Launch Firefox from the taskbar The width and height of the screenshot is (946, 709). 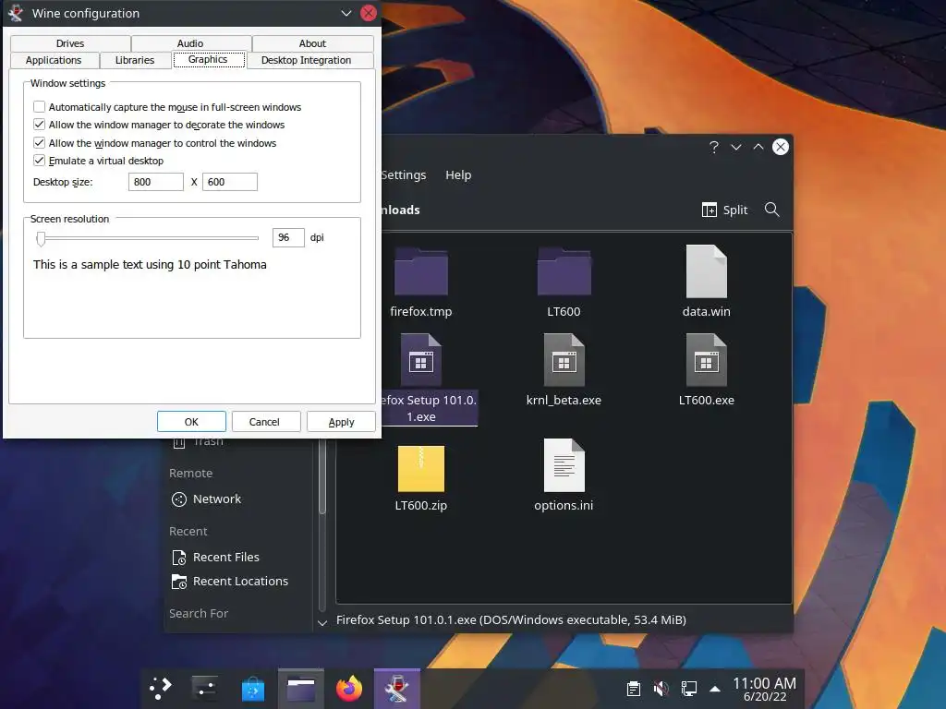point(349,689)
